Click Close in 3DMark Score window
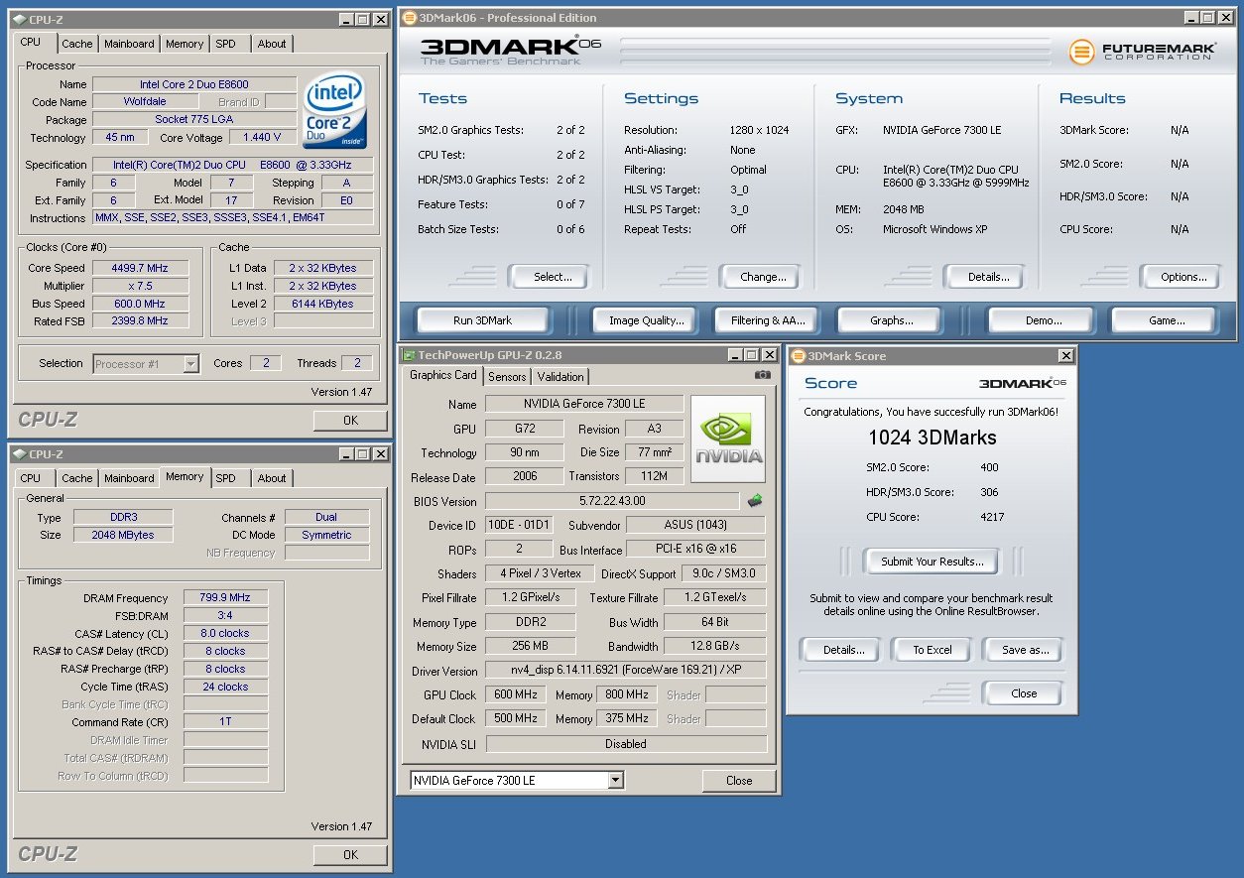Screen dimensions: 1244x878 tap(1024, 693)
